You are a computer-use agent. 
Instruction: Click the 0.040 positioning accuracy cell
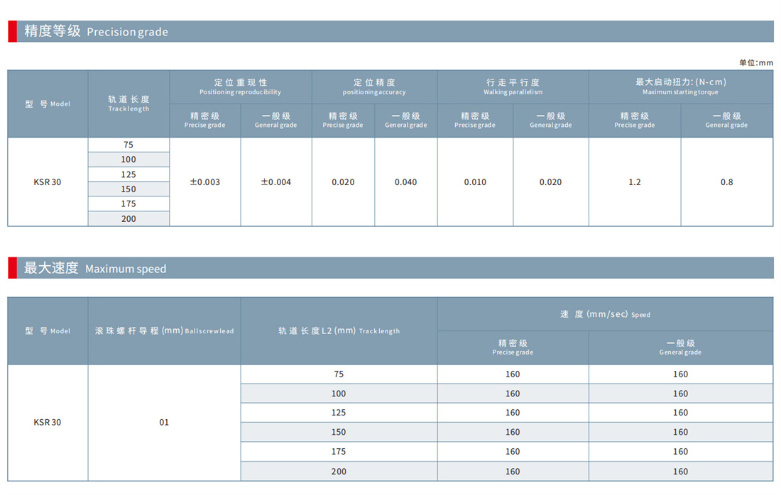point(406,182)
